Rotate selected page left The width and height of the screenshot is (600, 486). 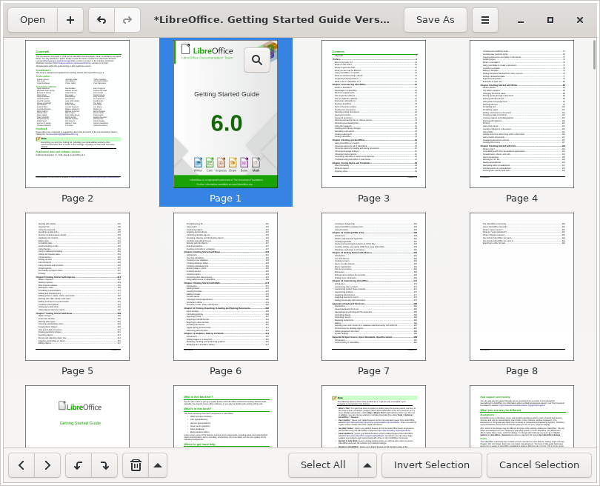[79, 465]
